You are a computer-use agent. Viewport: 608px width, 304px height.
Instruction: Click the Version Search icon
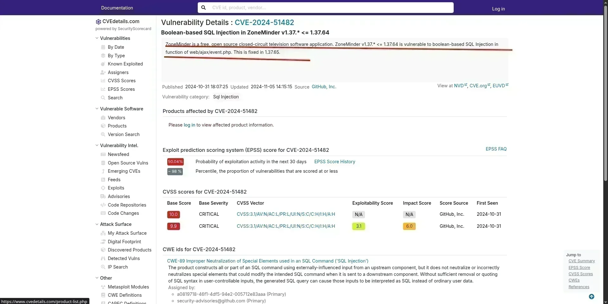coord(103,134)
